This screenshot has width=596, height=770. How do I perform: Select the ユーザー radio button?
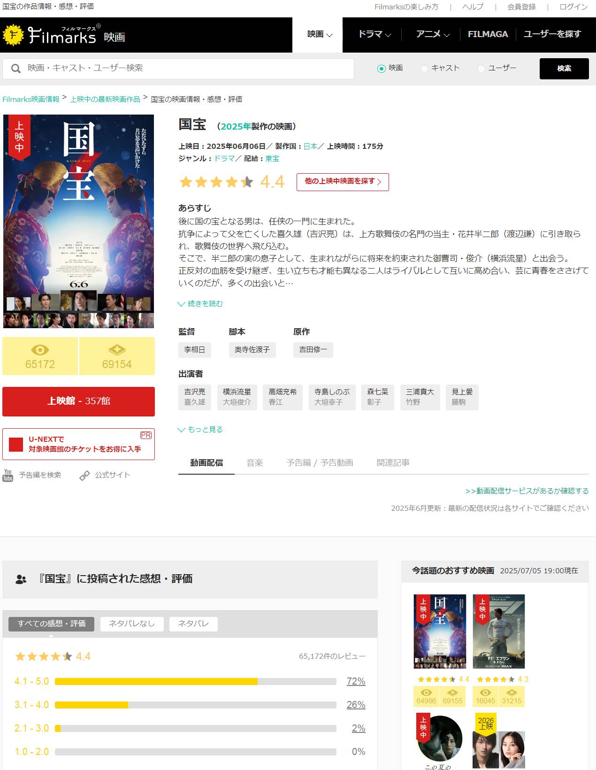point(481,69)
